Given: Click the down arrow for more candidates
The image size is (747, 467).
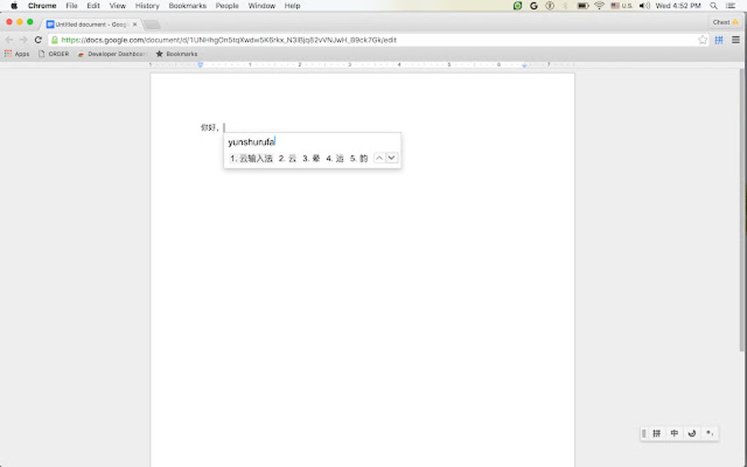Looking at the screenshot, I should click(391, 157).
